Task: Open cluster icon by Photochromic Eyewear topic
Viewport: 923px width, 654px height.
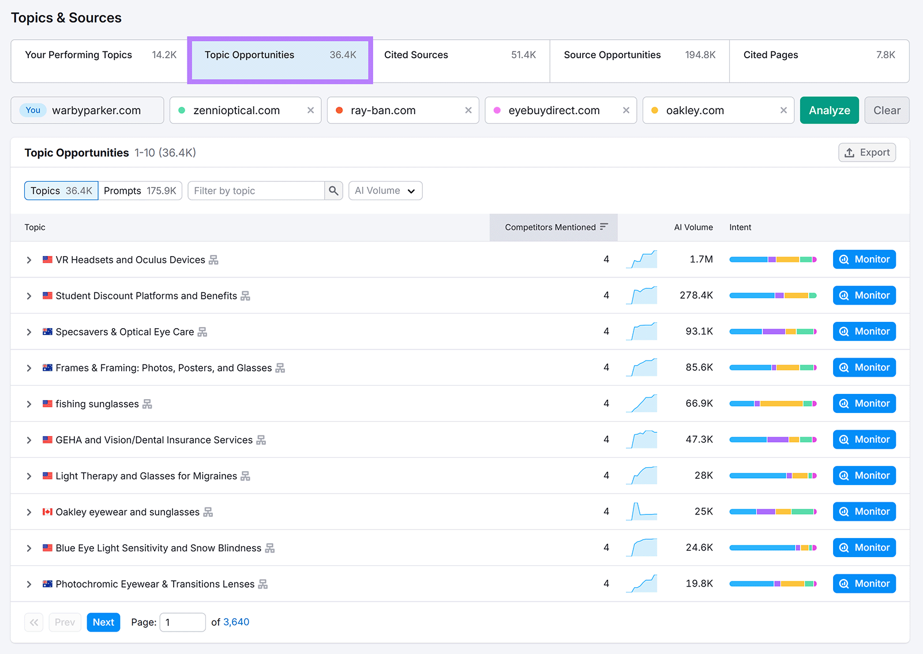Action: [262, 584]
